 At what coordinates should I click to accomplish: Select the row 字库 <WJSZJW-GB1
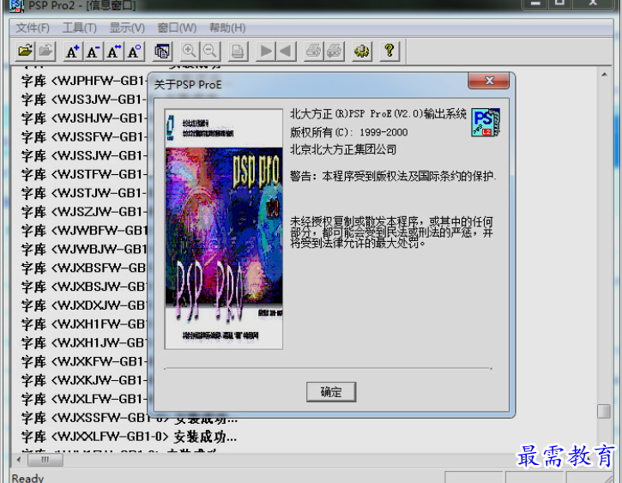84,212
